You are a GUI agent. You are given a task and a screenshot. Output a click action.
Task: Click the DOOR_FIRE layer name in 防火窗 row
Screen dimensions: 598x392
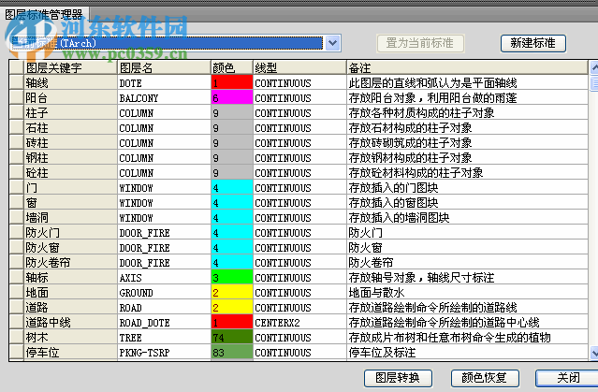pyautogui.click(x=164, y=248)
